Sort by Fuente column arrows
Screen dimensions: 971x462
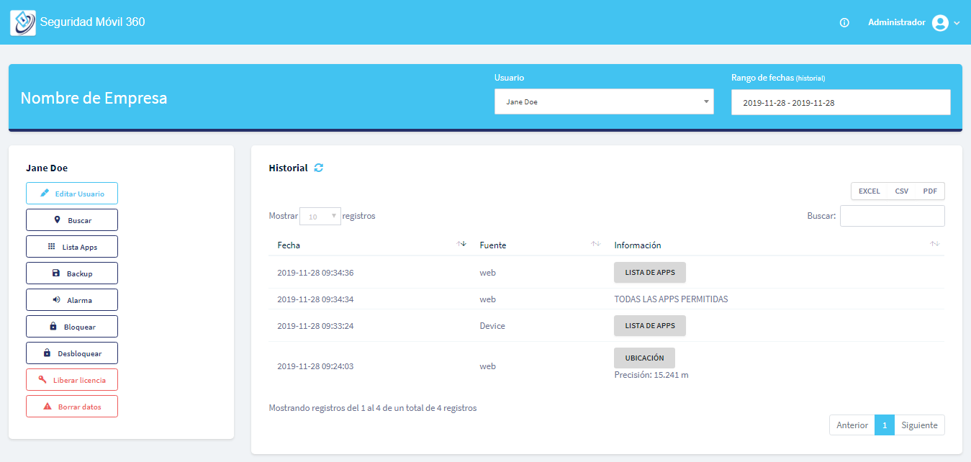[x=595, y=245]
